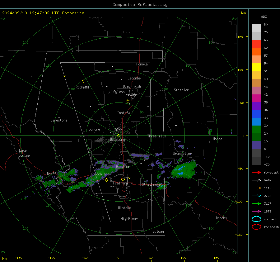The height and width of the screenshot is (262, 280).
Task: Click the Ponoka city label
Action: click(142, 64)
